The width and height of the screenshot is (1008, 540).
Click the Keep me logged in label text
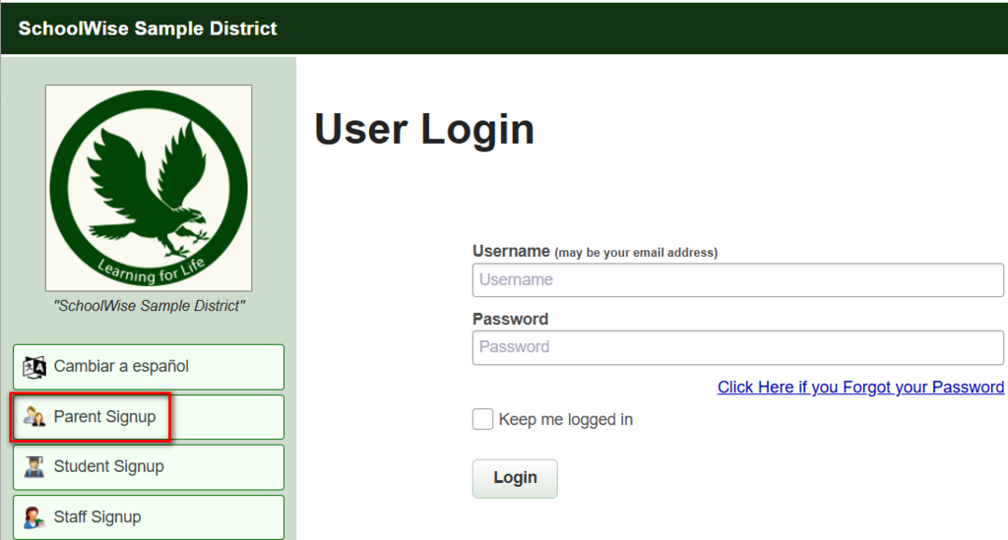click(x=565, y=420)
